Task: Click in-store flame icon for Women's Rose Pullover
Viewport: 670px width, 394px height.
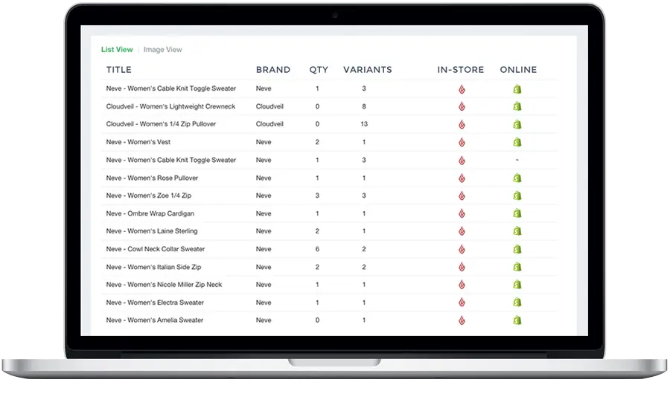Action: tap(462, 178)
